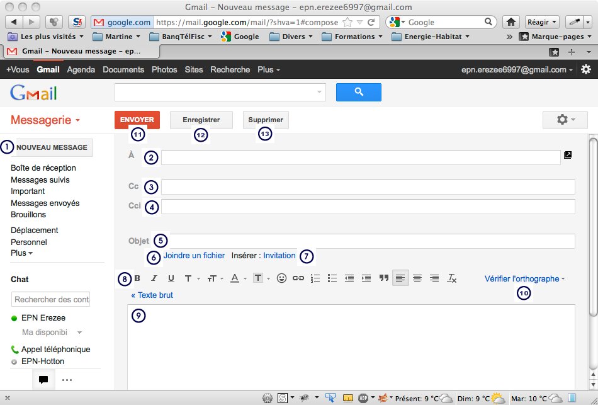Create a bulleted list
This screenshot has height=405, width=598.
(x=332, y=278)
